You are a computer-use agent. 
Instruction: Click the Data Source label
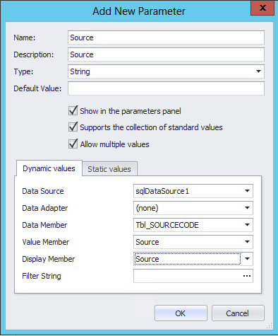click(43, 191)
